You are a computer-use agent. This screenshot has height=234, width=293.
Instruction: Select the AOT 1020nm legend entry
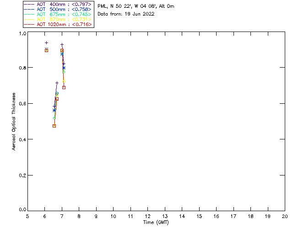pyautogui.click(x=58, y=24)
